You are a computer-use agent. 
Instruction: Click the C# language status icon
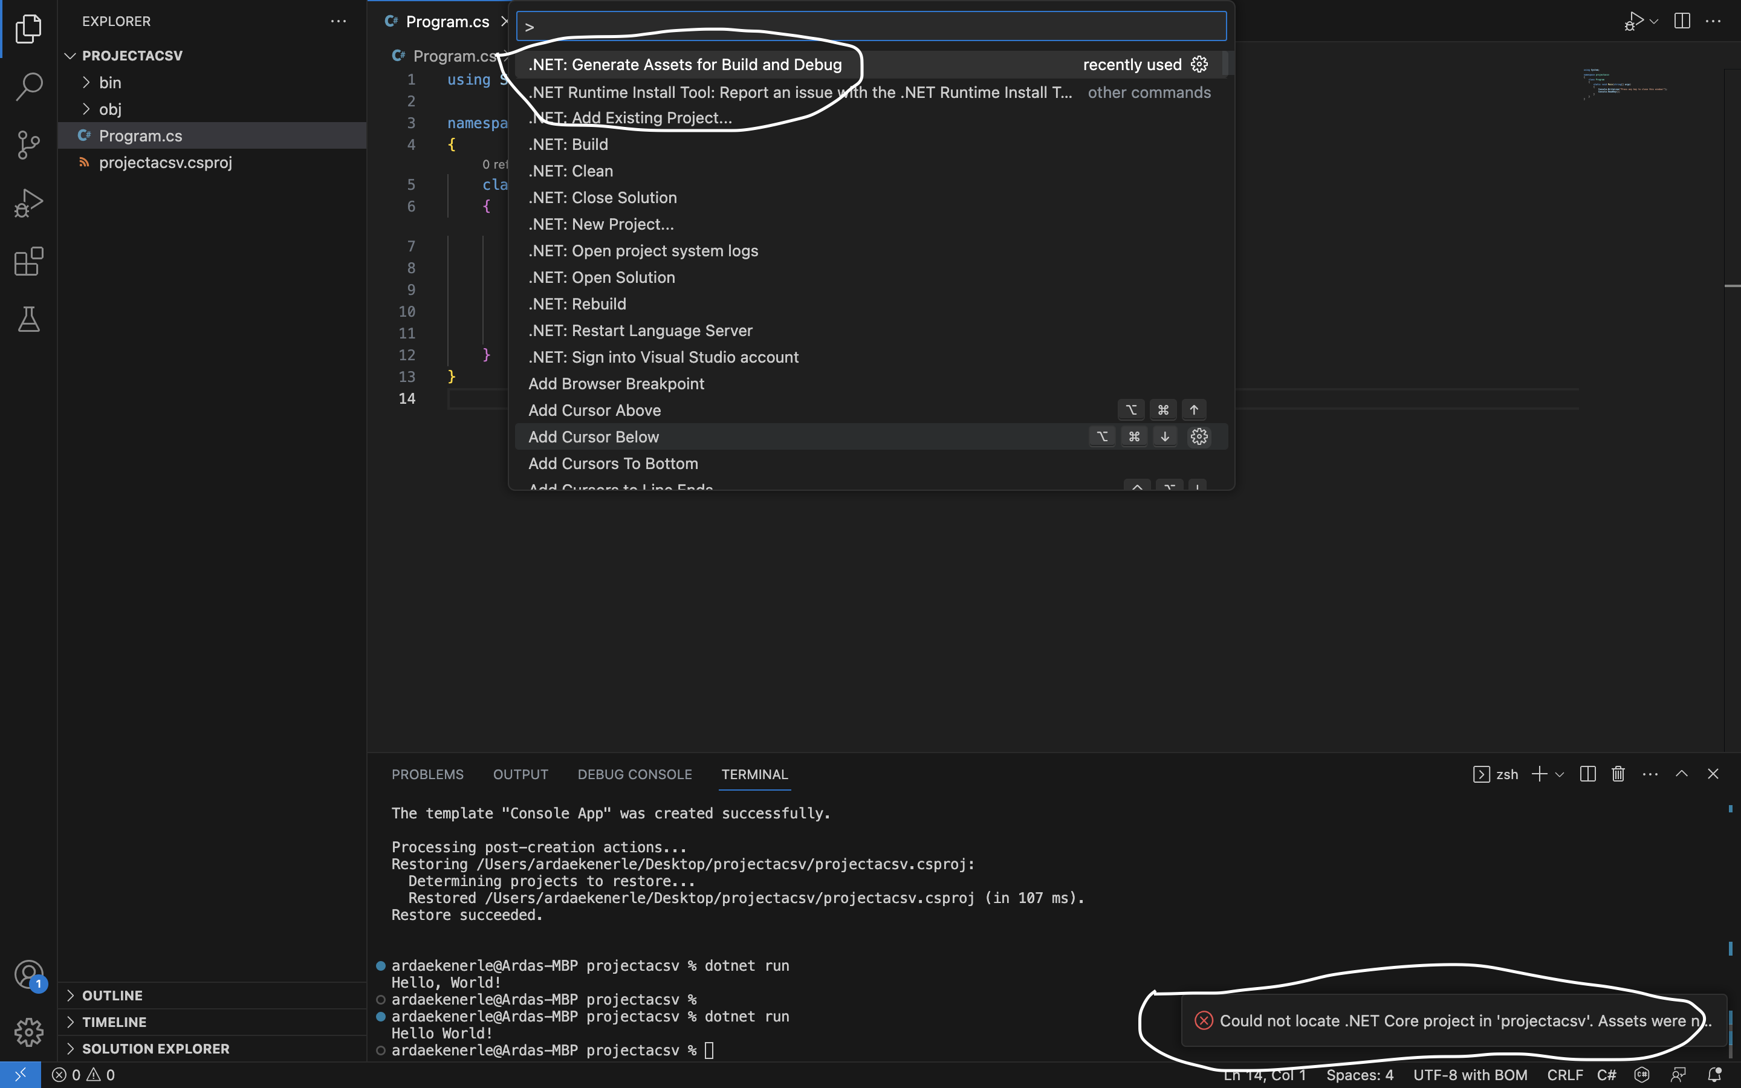point(1642,1074)
